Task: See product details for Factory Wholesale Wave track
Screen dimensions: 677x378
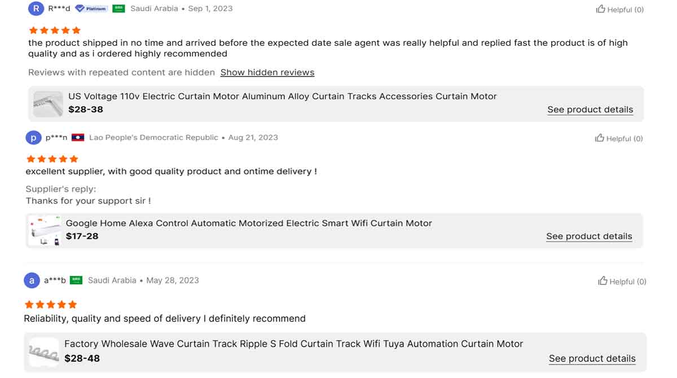Action: [592, 359]
